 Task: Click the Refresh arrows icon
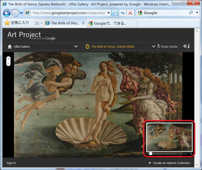(x=123, y=13)
